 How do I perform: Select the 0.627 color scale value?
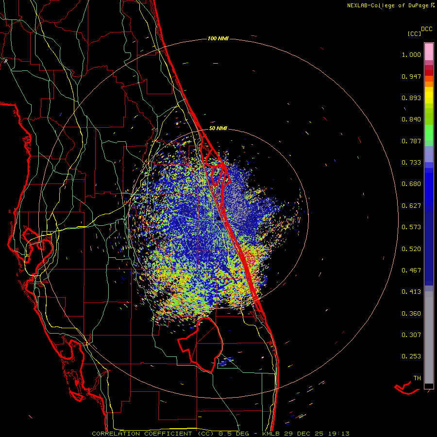411,206
